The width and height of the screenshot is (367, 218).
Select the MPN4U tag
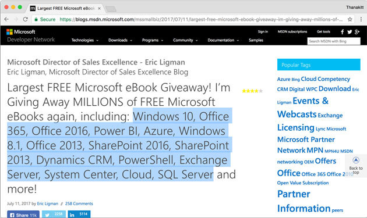331,151
